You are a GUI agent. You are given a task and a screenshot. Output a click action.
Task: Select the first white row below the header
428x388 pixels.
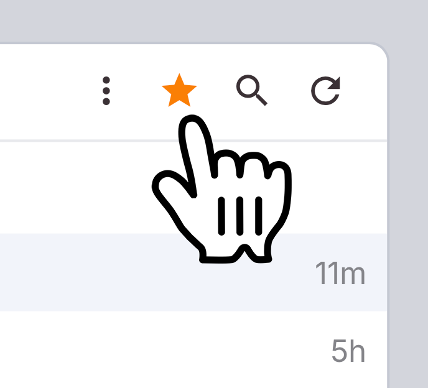coord(193,188)
